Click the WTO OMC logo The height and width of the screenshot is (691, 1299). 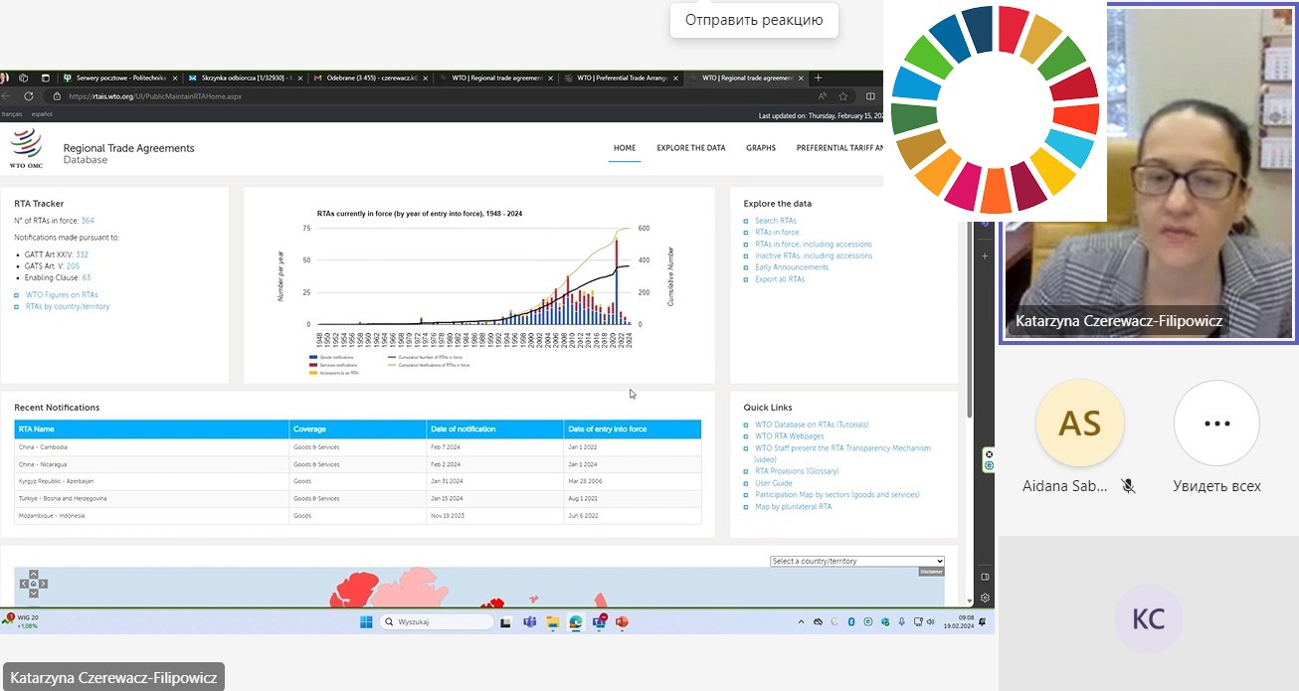point(27,148)
